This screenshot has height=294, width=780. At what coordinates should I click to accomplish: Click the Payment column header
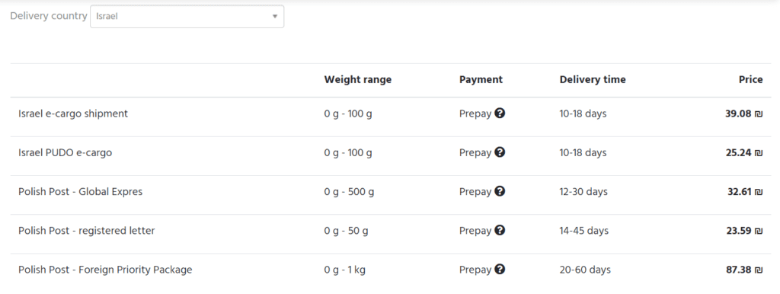[481, 80]
